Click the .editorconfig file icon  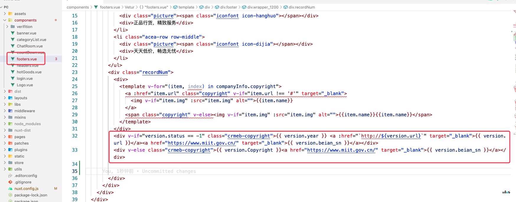click(10, 175)
